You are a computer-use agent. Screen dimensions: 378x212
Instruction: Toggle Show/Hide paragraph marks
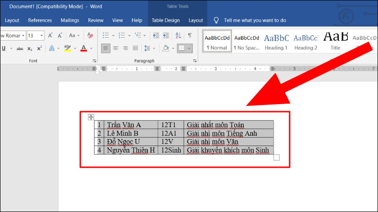click(x=189, y=35)
